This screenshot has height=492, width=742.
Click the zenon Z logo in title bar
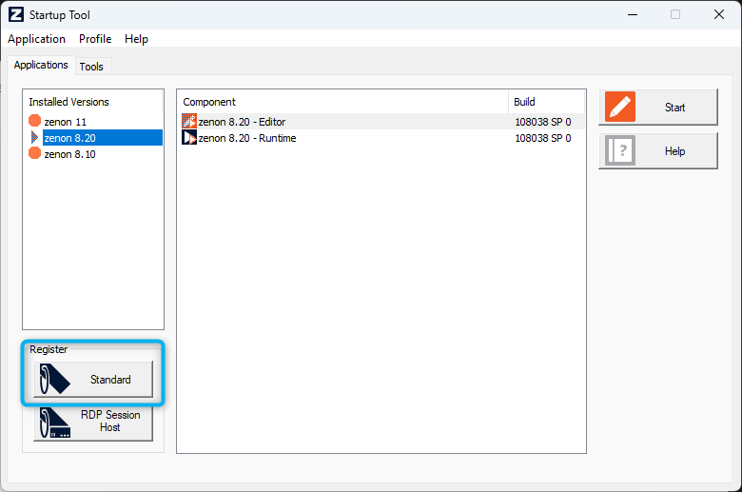(15, 14)
